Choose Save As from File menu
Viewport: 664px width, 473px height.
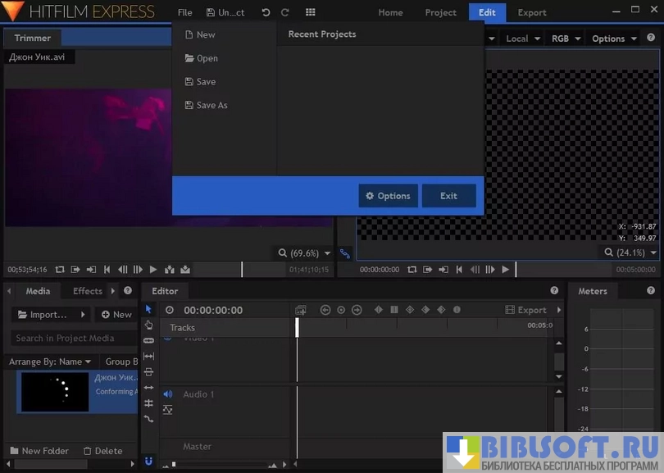(x=211, y=105)
